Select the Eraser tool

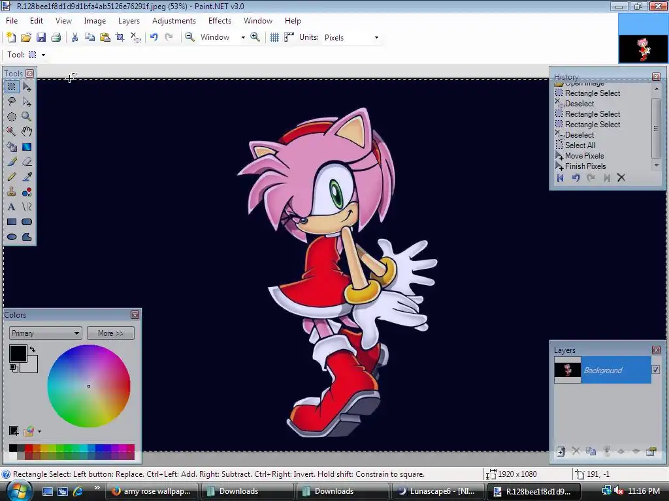pos(27,162)
